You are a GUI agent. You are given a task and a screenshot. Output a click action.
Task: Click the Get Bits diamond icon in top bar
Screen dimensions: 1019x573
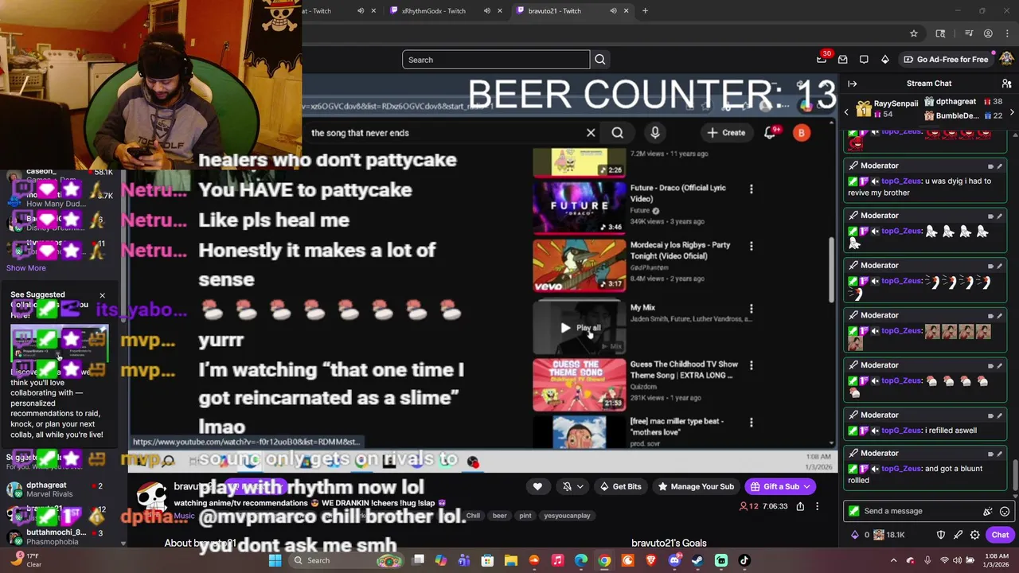(884, 59)
